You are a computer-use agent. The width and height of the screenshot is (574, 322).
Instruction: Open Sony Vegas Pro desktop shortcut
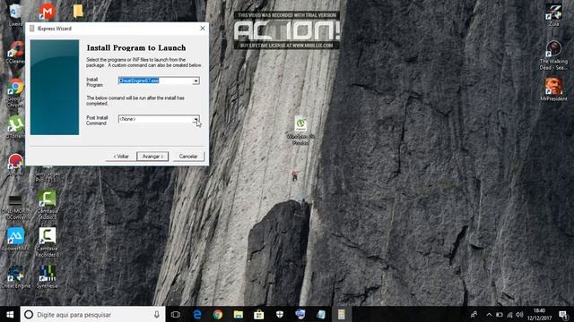(48, 174)
